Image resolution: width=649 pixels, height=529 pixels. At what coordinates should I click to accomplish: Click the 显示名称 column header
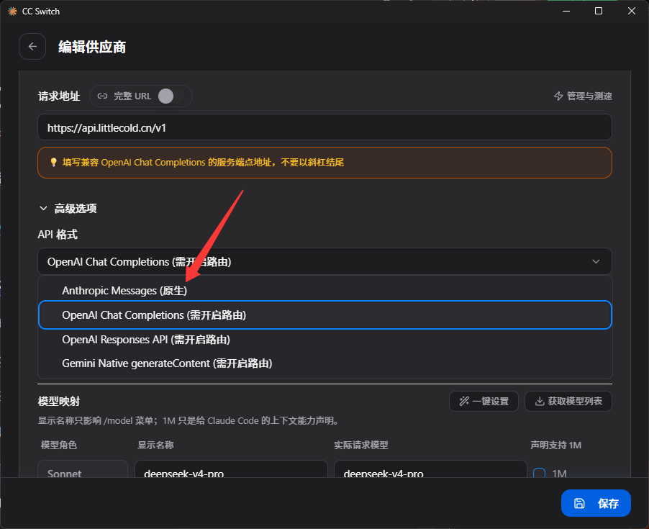[155, 445]
